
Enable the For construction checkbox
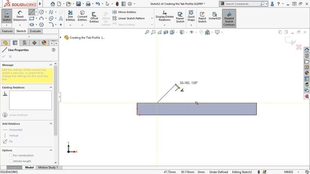tap(11, 156)
